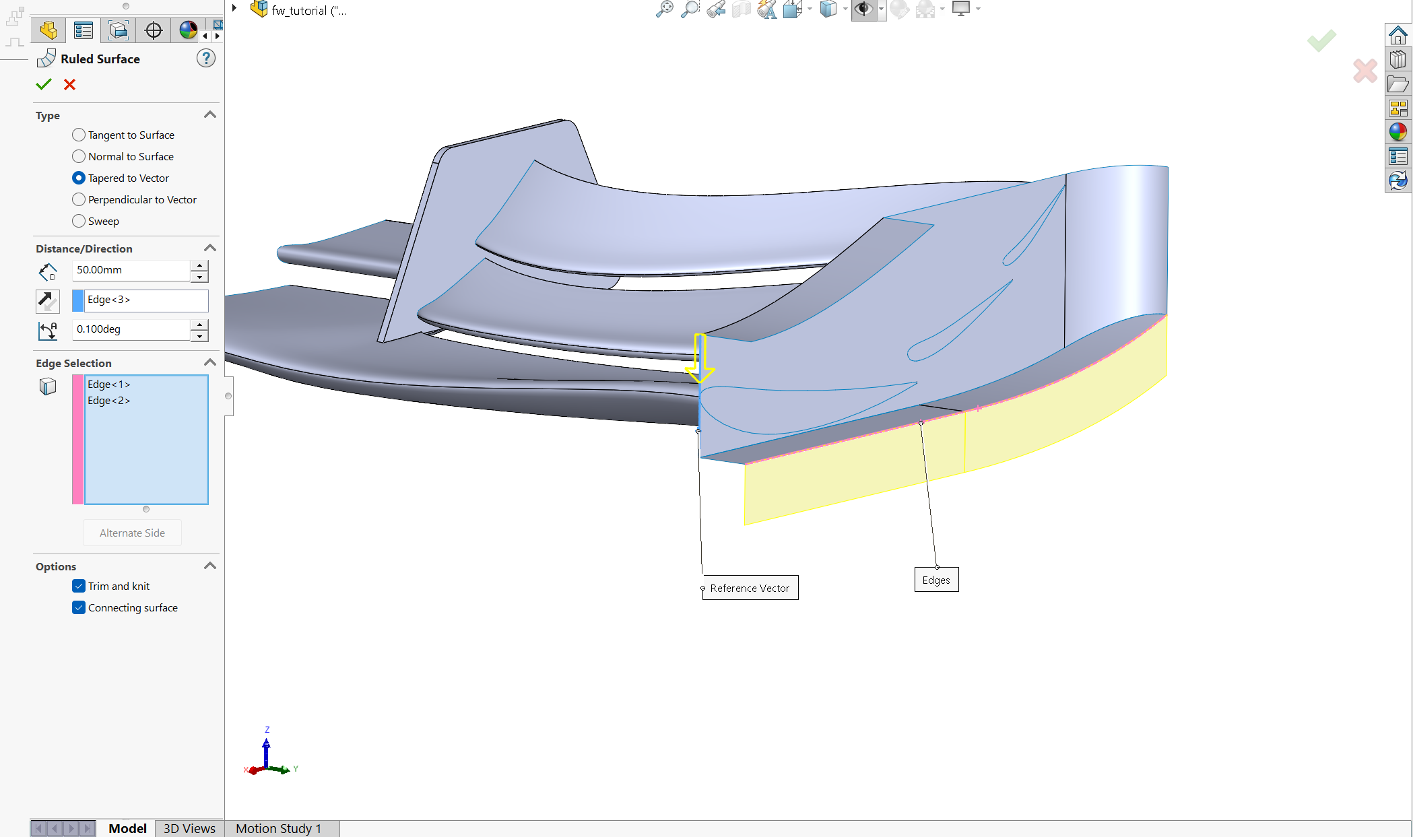Screen dimensions: 1413x837
Task: Select the Perpendicular to Vector radio option
Action: (x=79, y=199)
